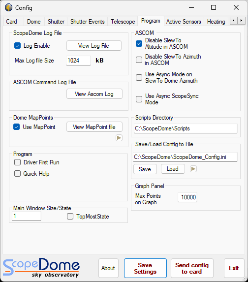Switch to the Heating tab

click(x=216, y=22)
